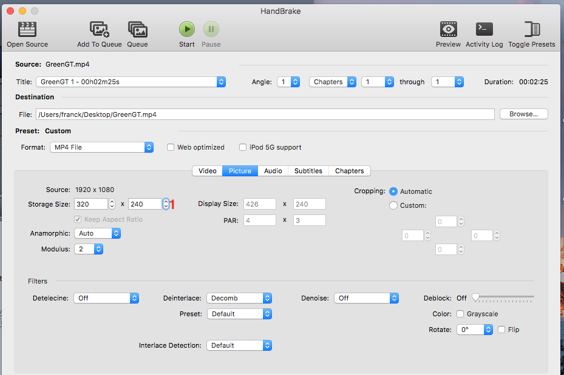Click the top crop stepper arrows
Screen dimensions: 564x375
tap(461, 222)
